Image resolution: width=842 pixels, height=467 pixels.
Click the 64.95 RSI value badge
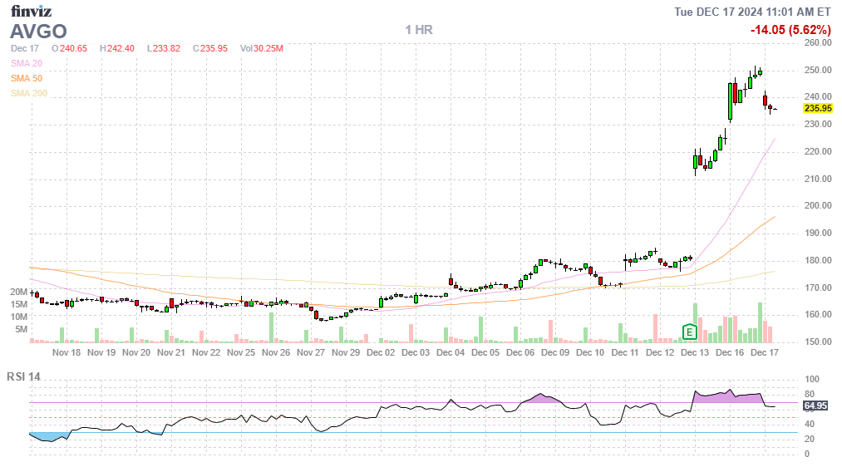click(x=815, y=406)
